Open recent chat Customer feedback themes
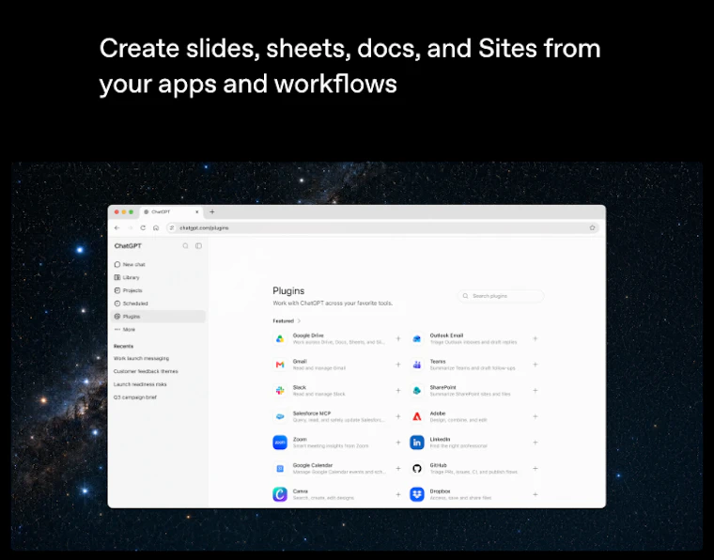This screenshot has width=714, height=560. (146, 371)
